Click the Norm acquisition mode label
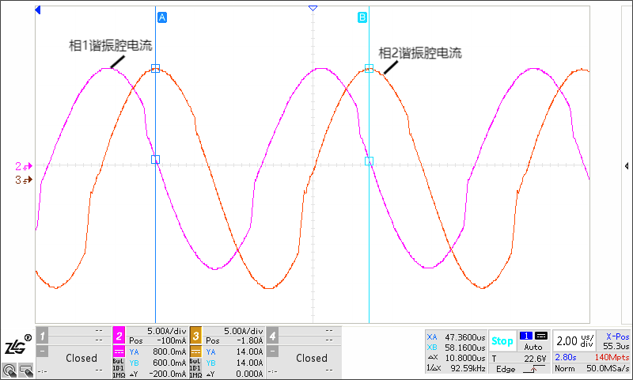 pyautogui.click(x=565, y=369)
